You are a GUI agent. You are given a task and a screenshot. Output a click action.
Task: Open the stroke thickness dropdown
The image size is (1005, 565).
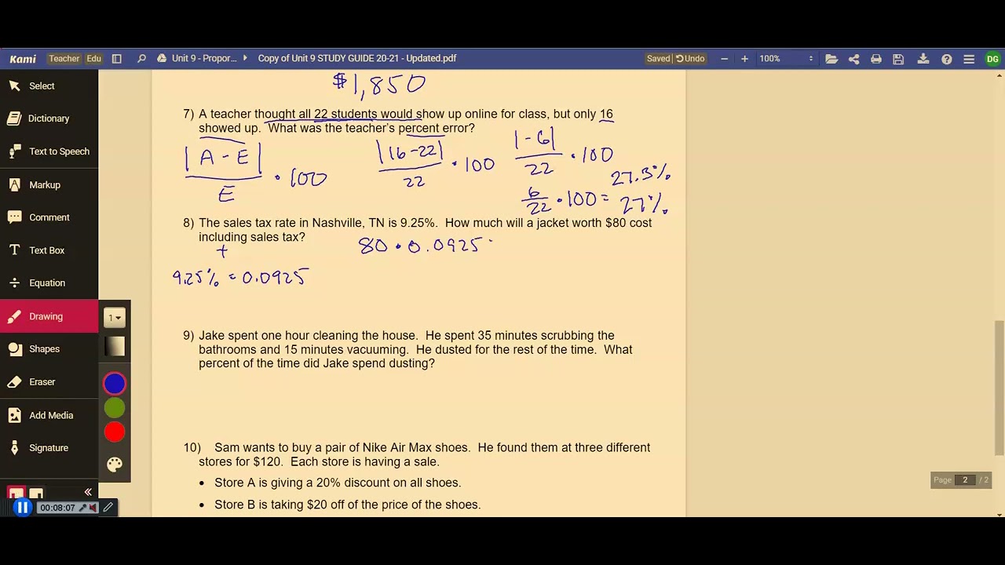(x=115, y=318)
